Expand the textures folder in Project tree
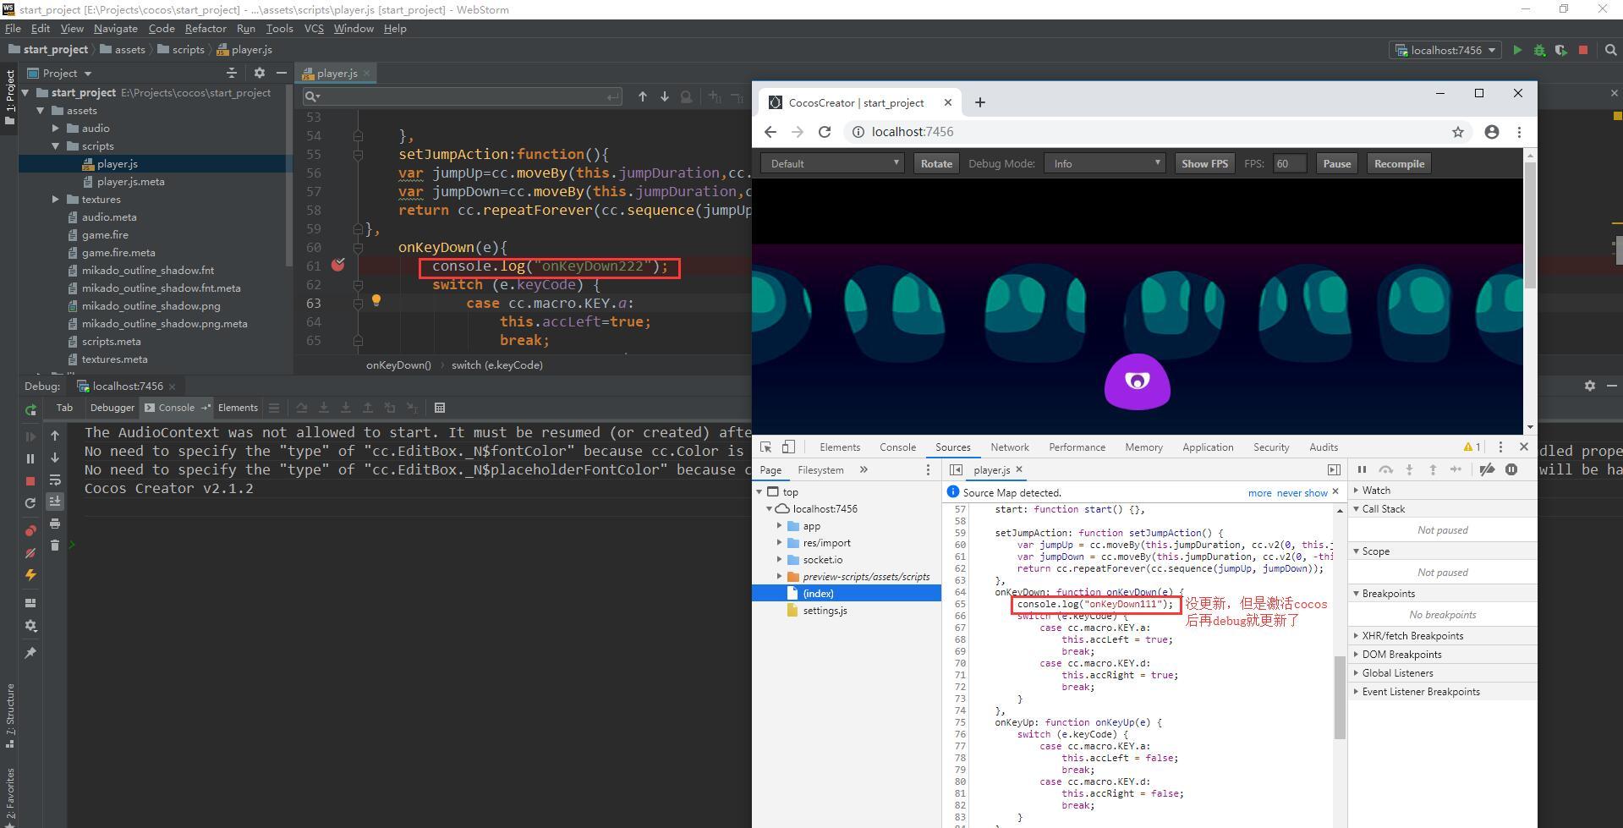Viewport: 1623px width, 828px height. coord(56,200)
